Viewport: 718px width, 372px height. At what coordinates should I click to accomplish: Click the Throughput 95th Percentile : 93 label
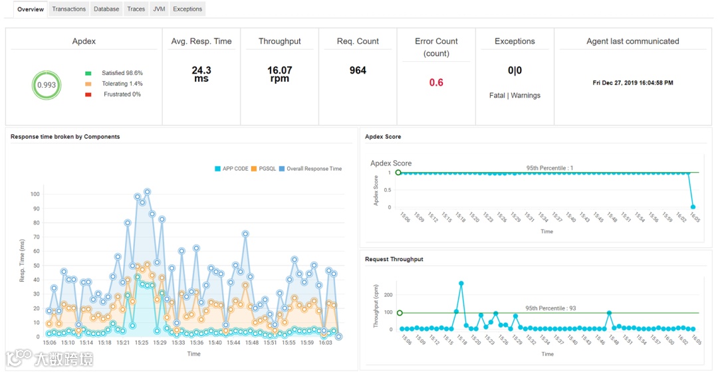[550, 308]
